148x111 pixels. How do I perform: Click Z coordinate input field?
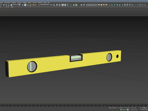tap(128, 108)
